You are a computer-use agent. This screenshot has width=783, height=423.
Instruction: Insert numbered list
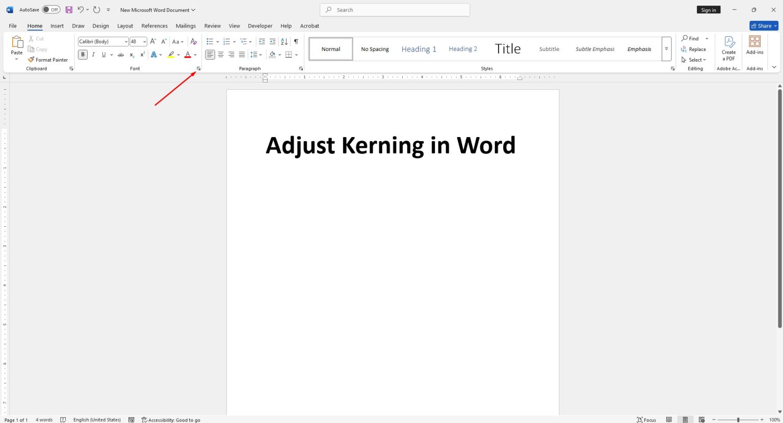226,41
